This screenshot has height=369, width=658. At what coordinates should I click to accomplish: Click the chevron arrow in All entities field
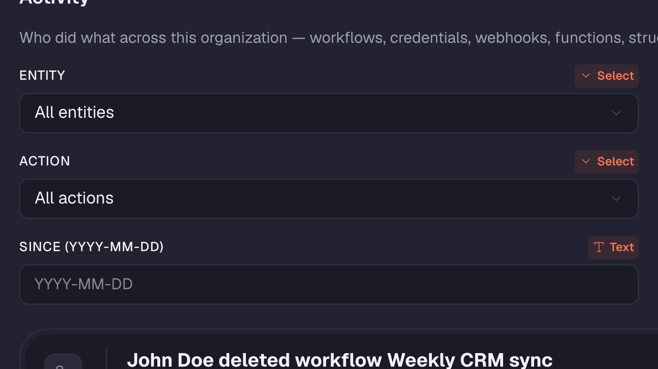click(616, 113)
